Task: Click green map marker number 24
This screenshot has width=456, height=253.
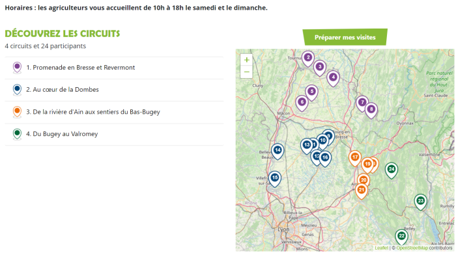Action: click(x=392, y=170)
